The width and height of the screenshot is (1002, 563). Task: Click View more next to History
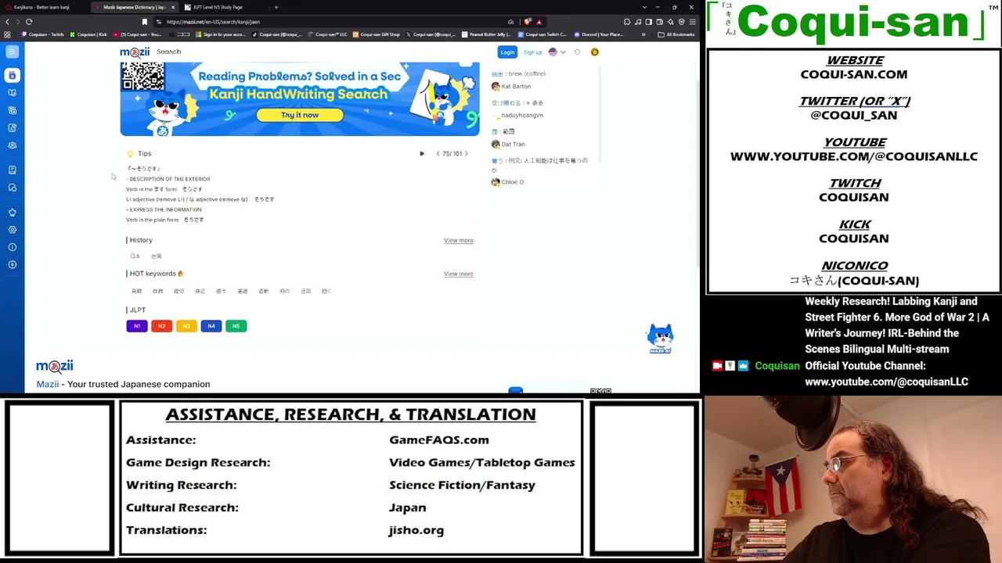[459, 240]
